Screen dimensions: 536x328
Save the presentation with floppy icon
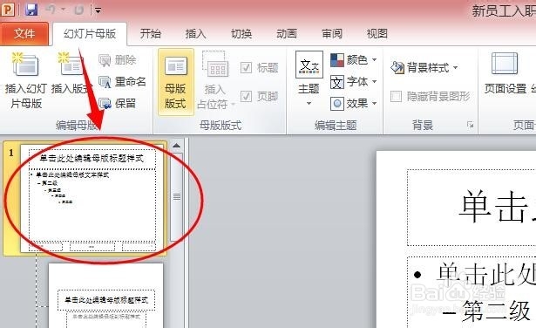tap(31, 10)
